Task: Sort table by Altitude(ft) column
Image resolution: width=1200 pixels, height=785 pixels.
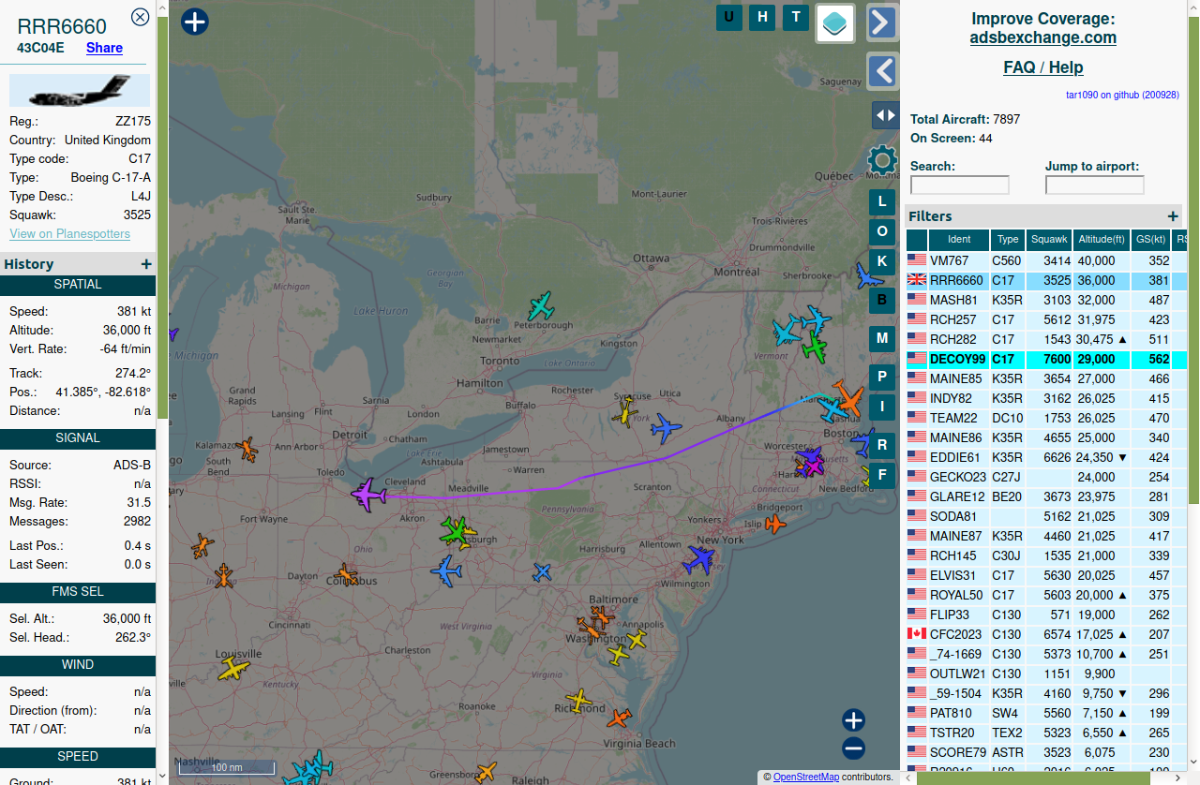Action: [x=1101, y=240]
